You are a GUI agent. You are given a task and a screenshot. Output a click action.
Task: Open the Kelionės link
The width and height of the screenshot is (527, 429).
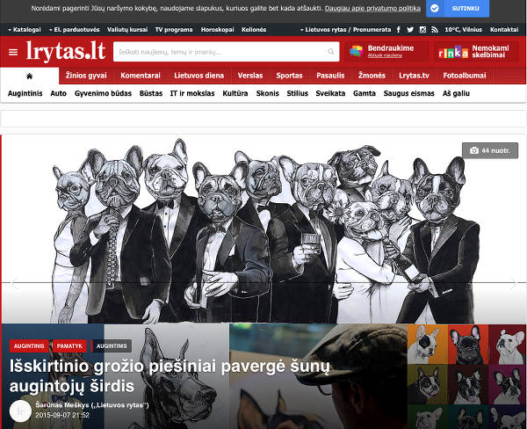tap(254, 30)
